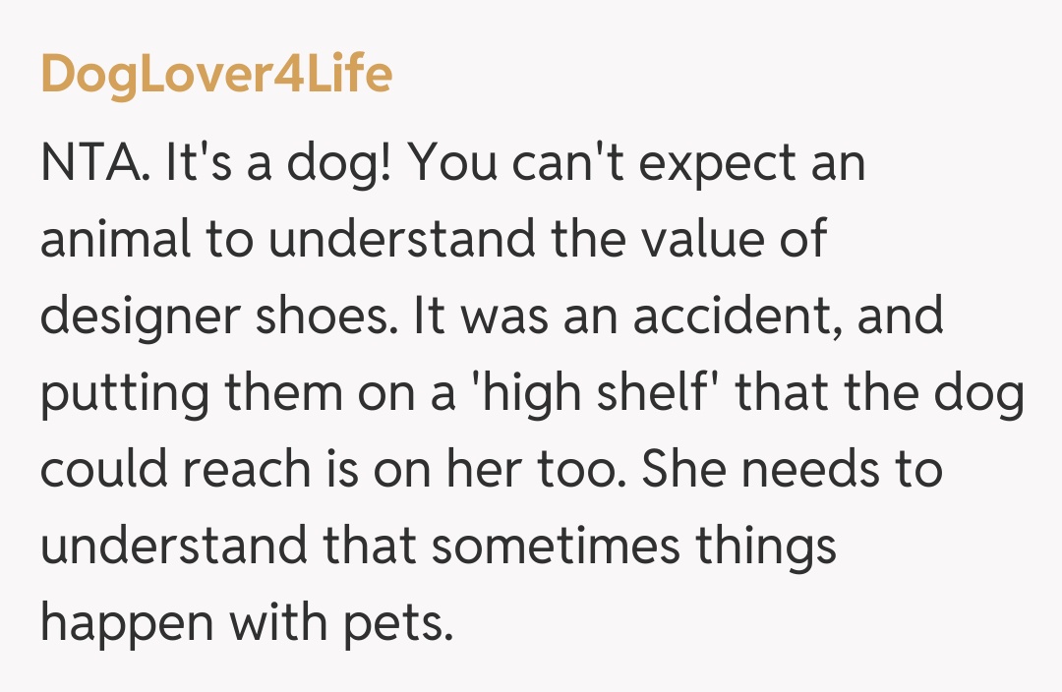Open the DogLover4Life user profile

[216, 74]
